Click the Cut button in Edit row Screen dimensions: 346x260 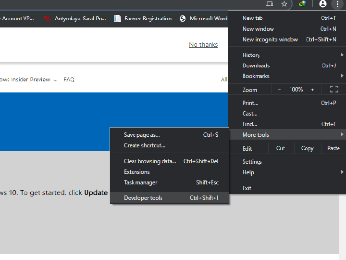coord(281,148)
